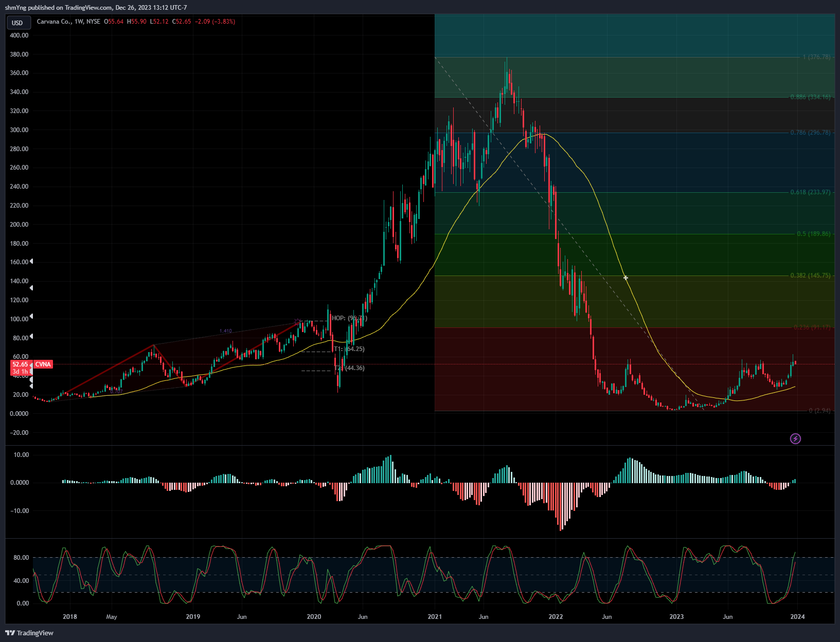
Task: Click the 80.00 stochastic scale label
Action: pos(21,558)
